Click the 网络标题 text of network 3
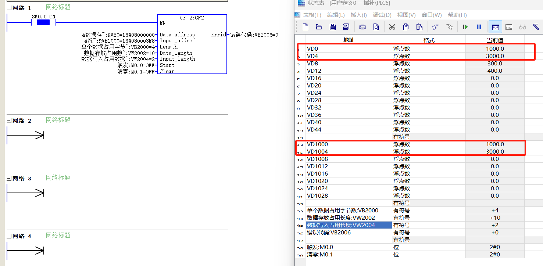543x266 pixels. [58, 177]
